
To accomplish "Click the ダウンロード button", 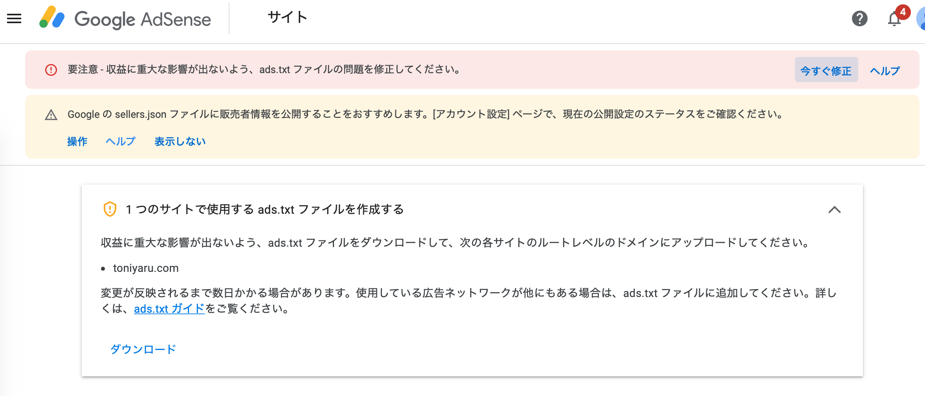I will click(x=143, y=349).
